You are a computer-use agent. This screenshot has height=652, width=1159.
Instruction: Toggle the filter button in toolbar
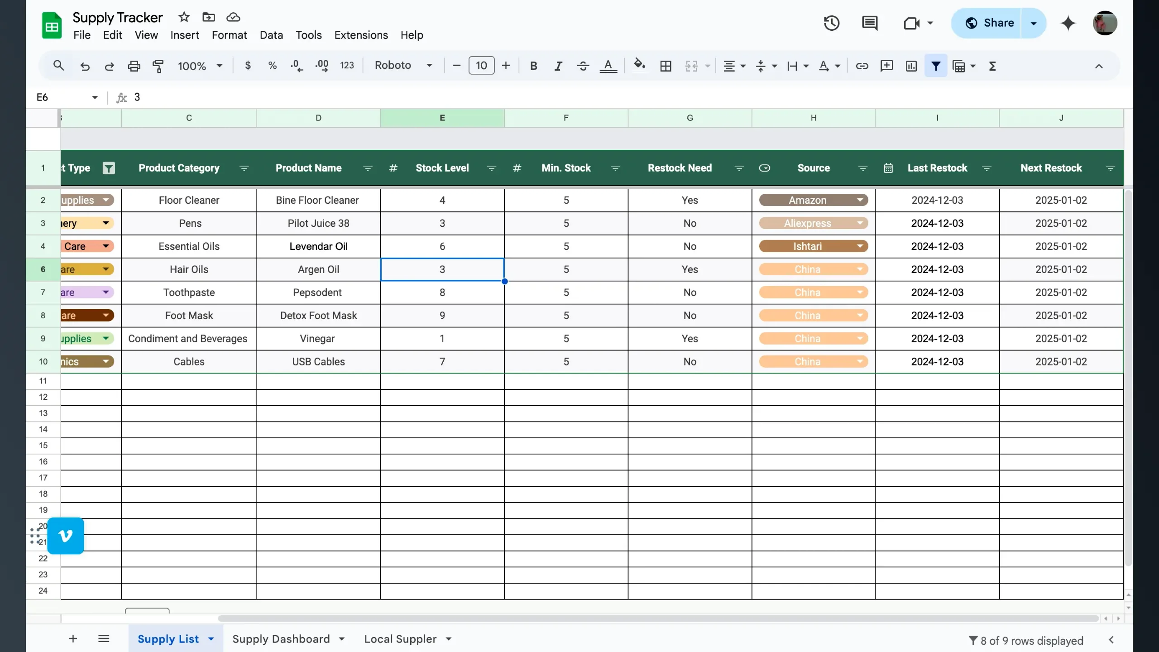pyautogui.click(x=935, y=66)
